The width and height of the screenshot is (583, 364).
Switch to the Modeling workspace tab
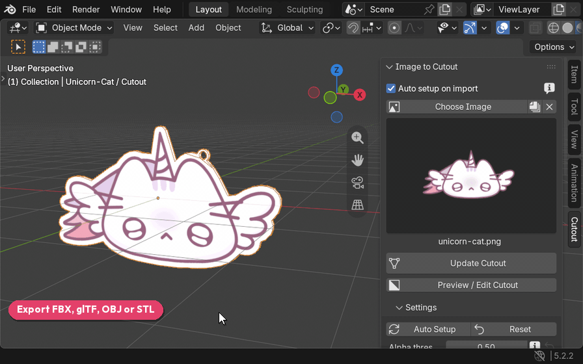pyautogui.click(x=254, y=9)
